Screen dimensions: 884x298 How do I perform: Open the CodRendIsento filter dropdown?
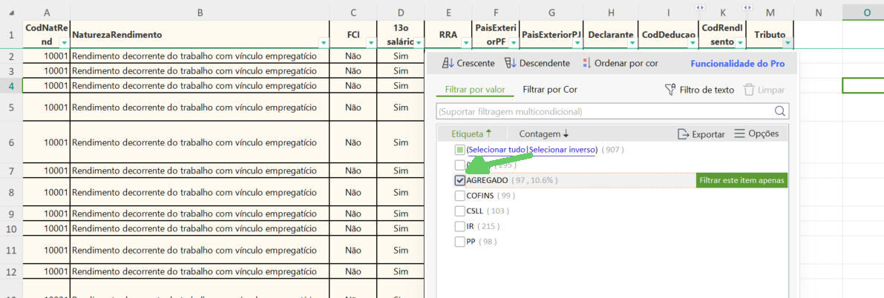(741, 43)
